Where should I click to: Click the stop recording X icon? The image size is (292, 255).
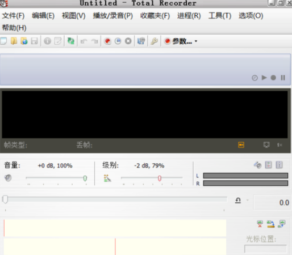tap(128, 41)
